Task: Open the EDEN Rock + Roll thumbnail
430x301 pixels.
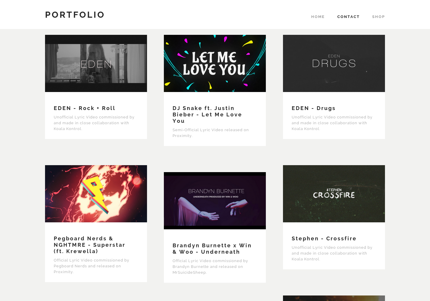Action: point(96,63)
